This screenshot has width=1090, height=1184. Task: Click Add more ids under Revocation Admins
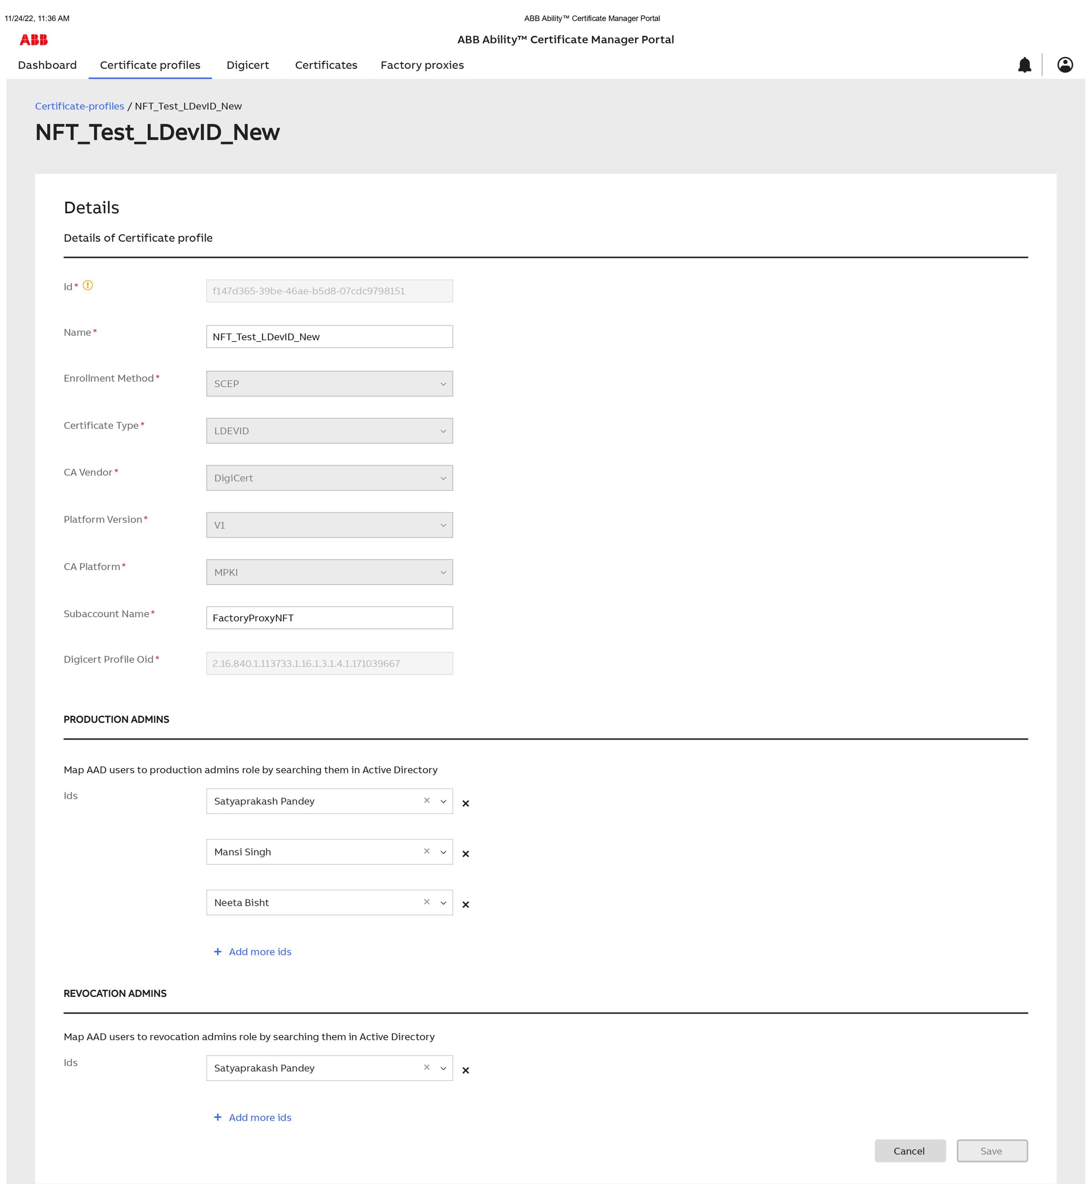(260, 1117)
